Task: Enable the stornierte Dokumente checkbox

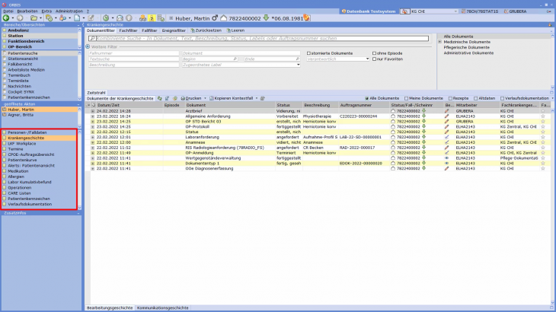Action: pos(308,53)
